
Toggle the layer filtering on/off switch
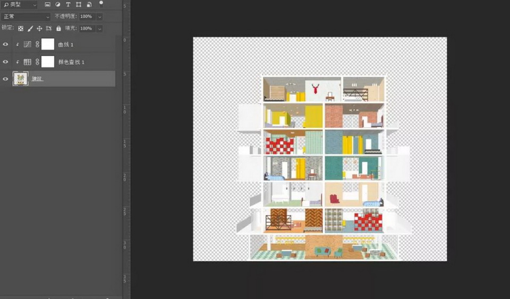pos(101,3)
